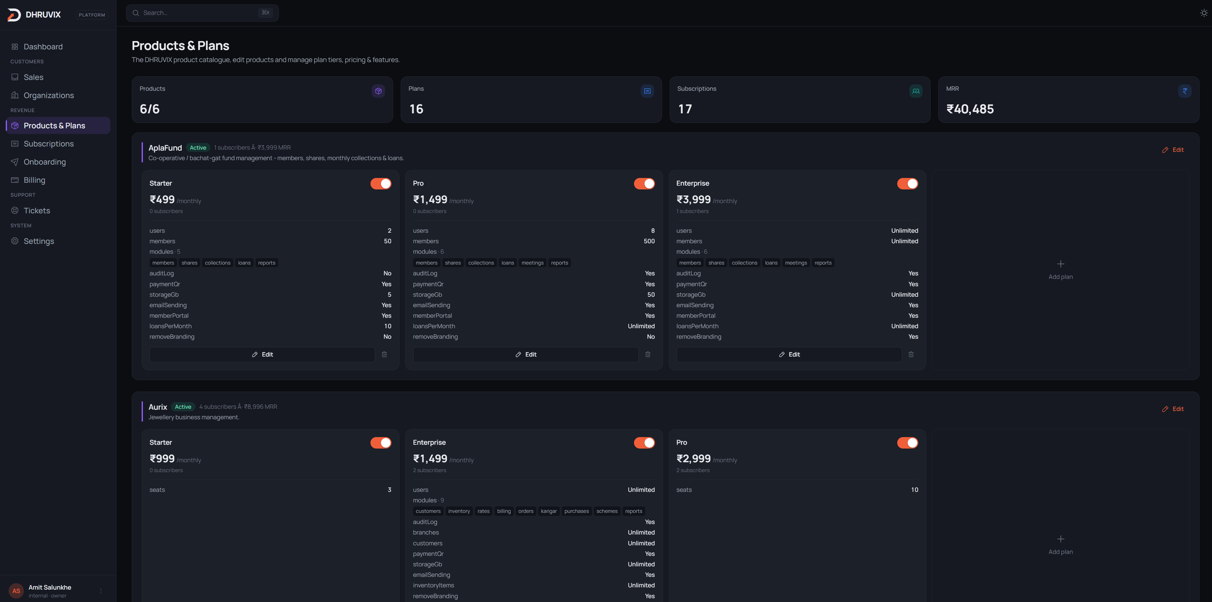Turn off the Aurix Pro plan toggle

[908, 443]
